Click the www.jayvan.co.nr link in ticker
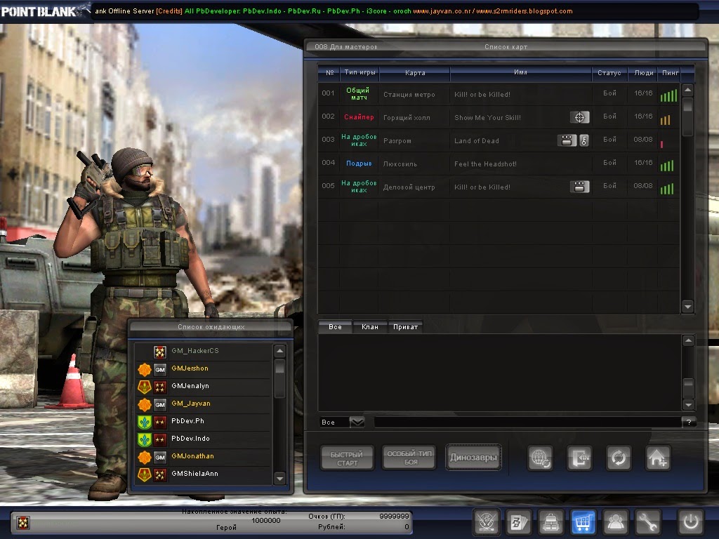719x539 pixels. (x=442, y=11)
